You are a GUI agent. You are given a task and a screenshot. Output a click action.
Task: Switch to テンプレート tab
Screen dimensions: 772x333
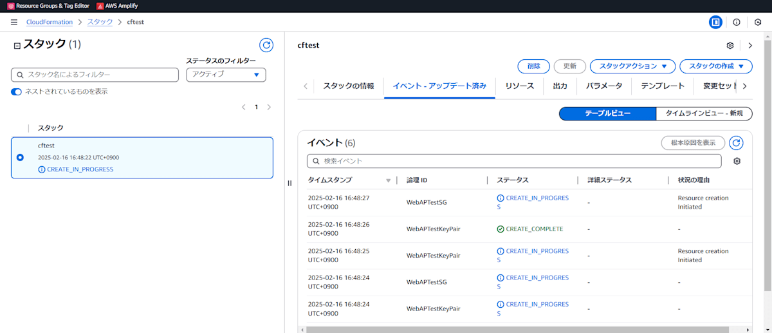pyautogui.click(x=663, y=86)
